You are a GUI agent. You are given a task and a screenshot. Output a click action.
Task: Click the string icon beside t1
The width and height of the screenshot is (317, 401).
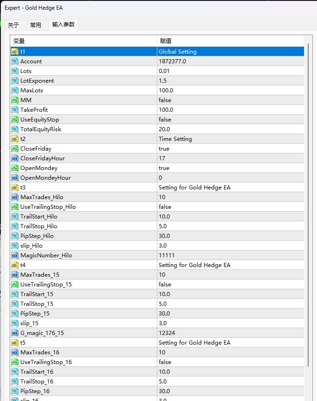[14, 52]
